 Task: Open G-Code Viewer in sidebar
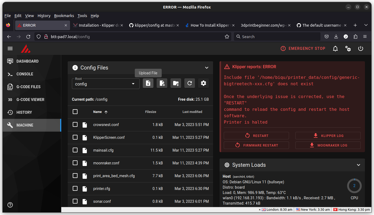(x=32, y=100)
